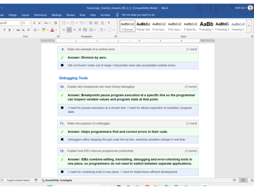254x190 pixels.
Task: Toggle subscript formatting
Action: (23, 30)
